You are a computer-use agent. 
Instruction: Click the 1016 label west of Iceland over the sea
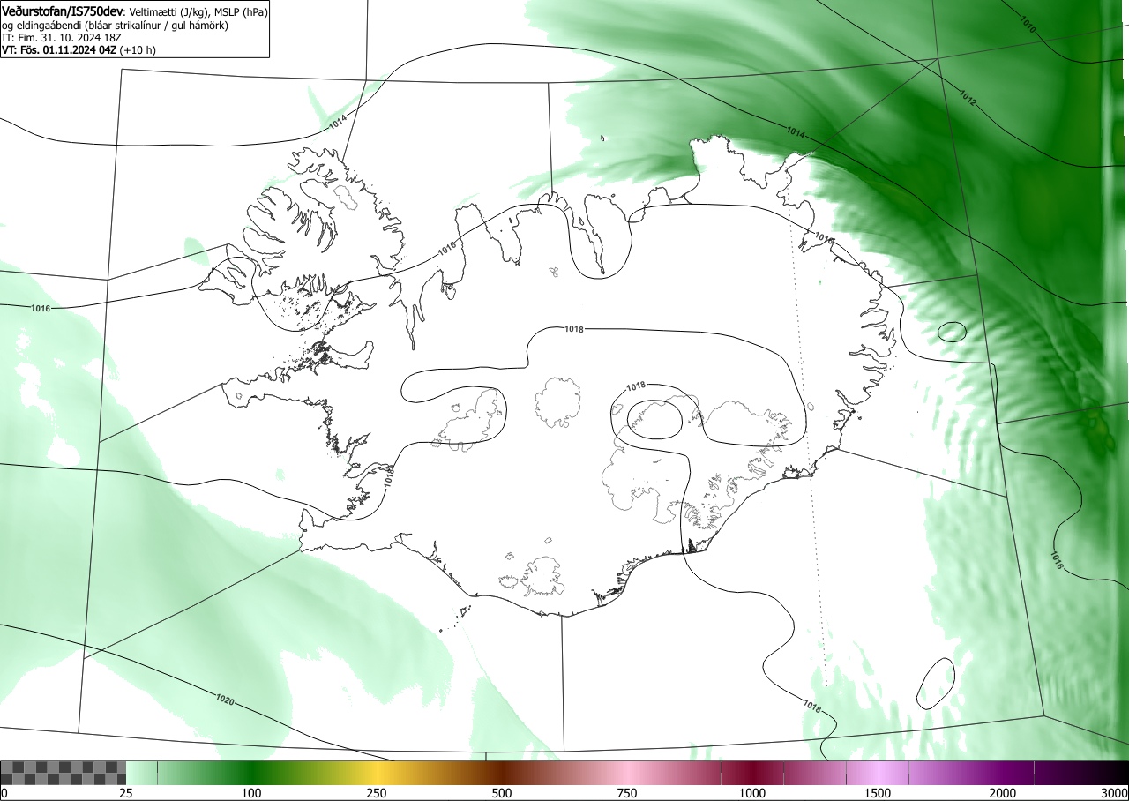40,308
